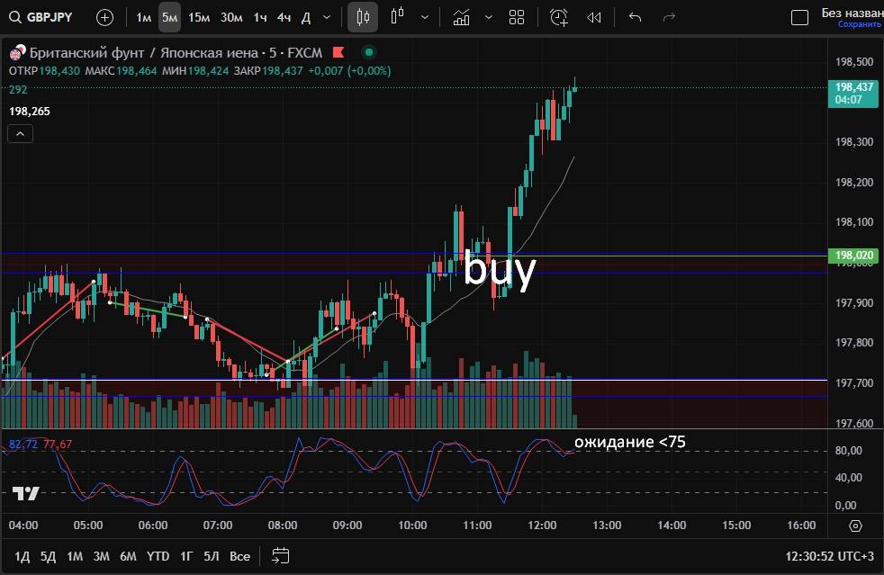Start bar replay with the rewind icon

point(594,17)
